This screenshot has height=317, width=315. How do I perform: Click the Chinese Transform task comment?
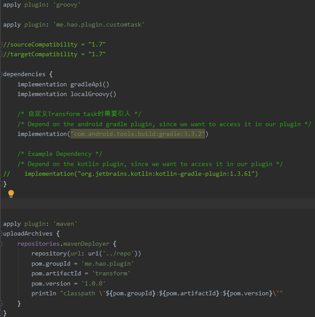pyautogui.click(x=79, y=114)
